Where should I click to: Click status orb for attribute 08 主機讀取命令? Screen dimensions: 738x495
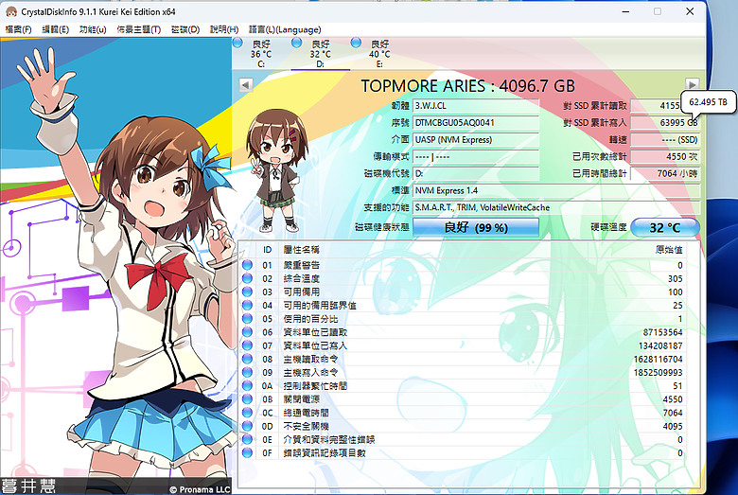coord(247,359)
